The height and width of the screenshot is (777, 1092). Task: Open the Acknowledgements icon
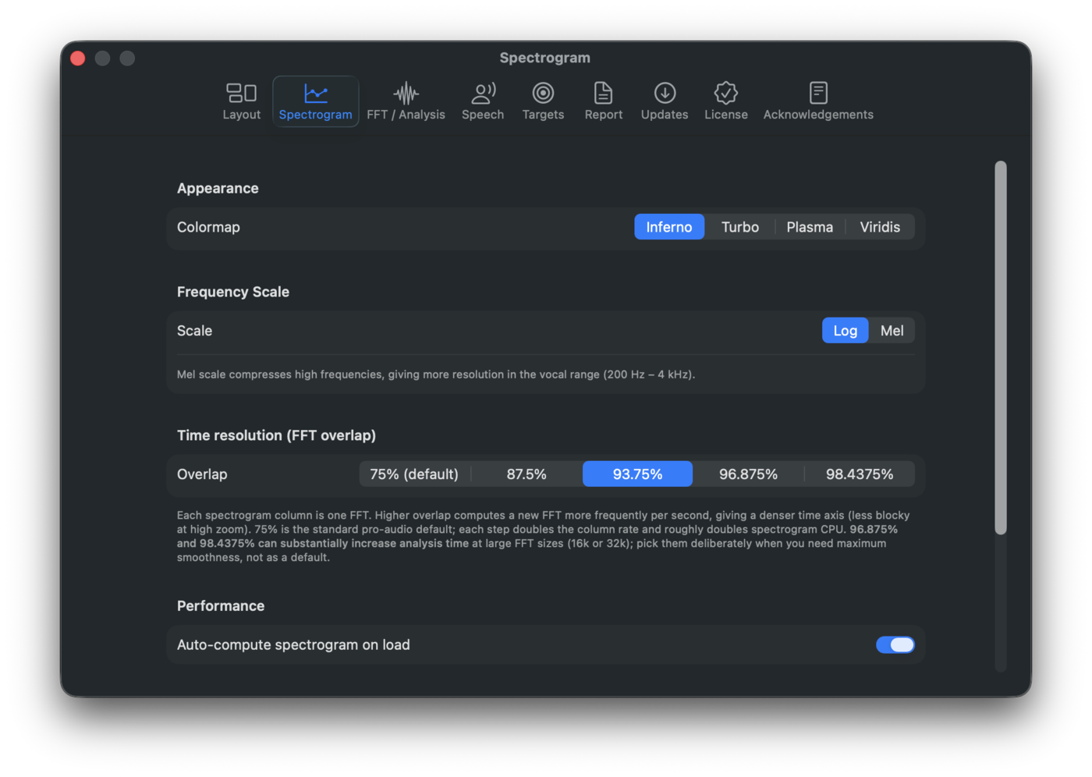pyautogui.click(x=818, y=101)
